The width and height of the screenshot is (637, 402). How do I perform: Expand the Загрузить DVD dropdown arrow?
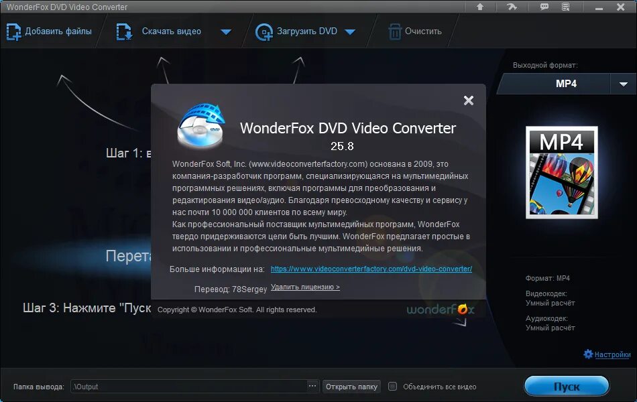pos(350,32)
